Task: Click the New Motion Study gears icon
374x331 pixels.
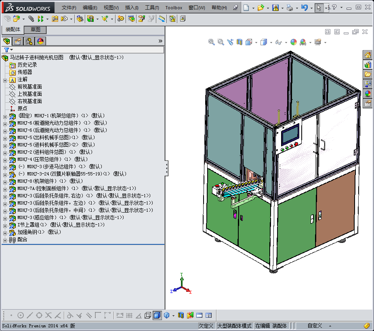Action: point(121,19)
